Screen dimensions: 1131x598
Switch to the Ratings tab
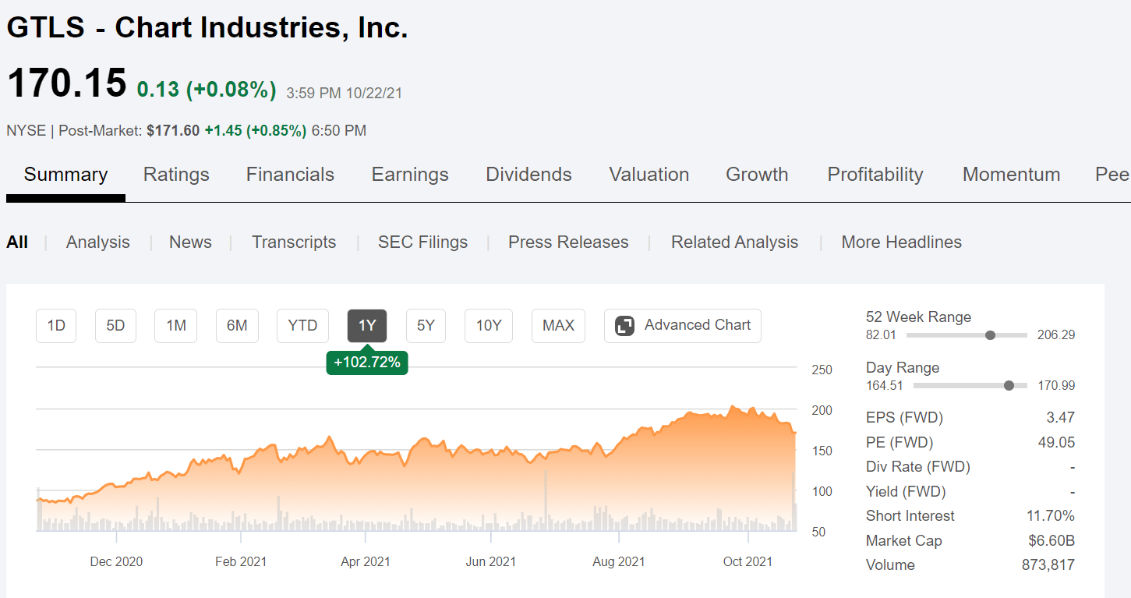(175, 175)
